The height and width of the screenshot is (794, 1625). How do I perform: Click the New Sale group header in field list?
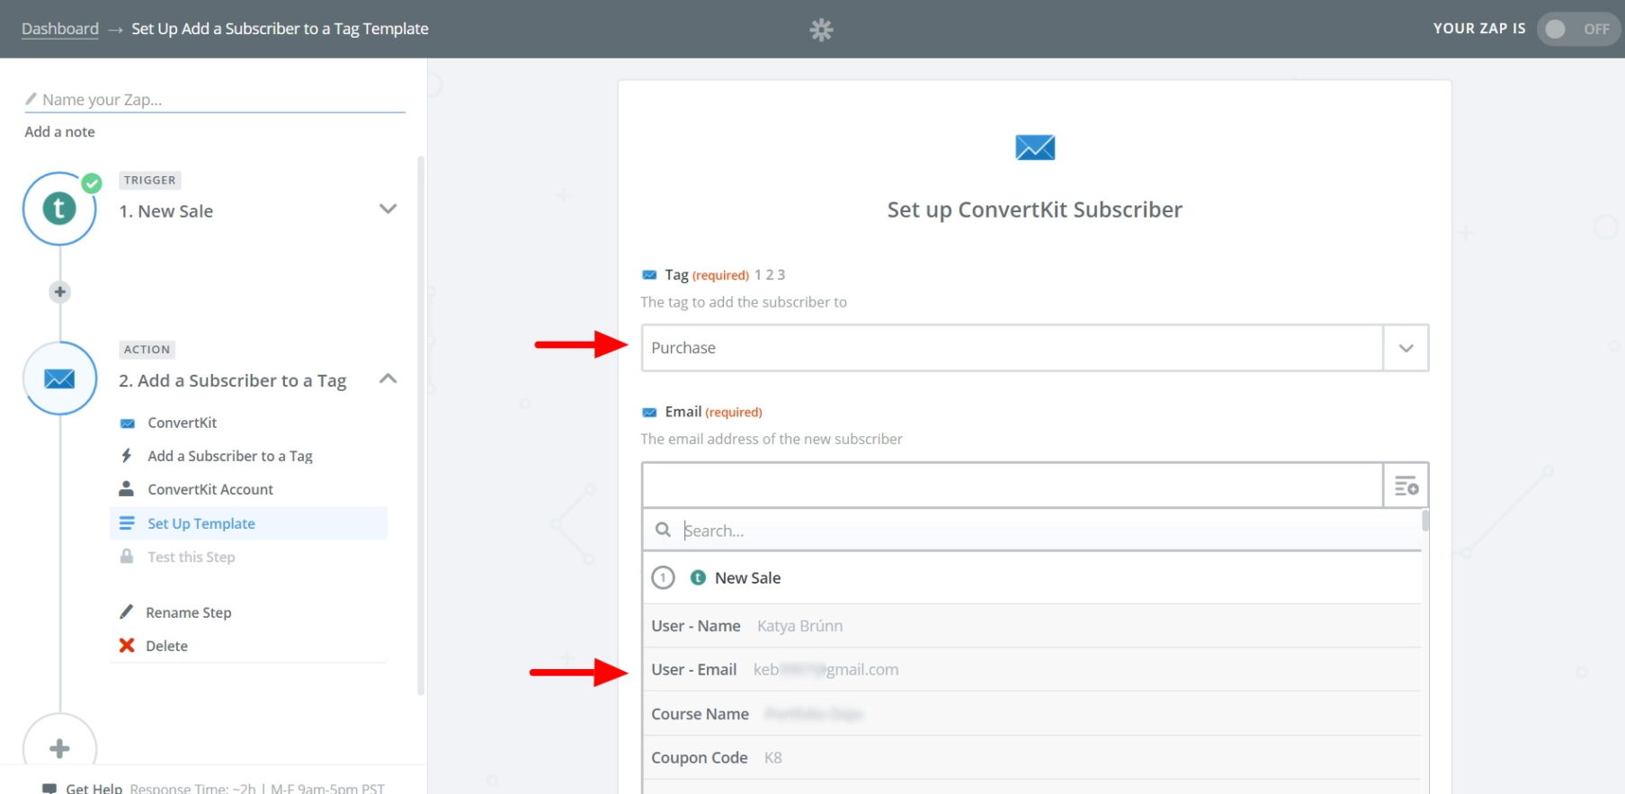coord(1031,577)
